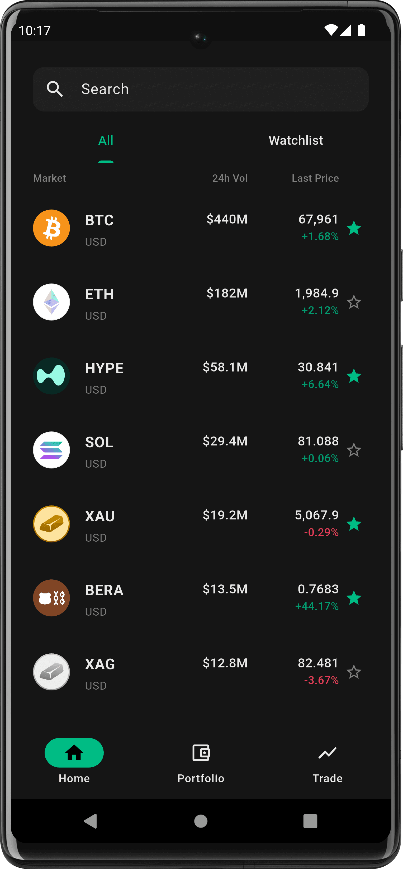This screenshot has width=403, height=869.
Task: Select the All markets tab
Action: pyautogui.click(x=106, y=140)
